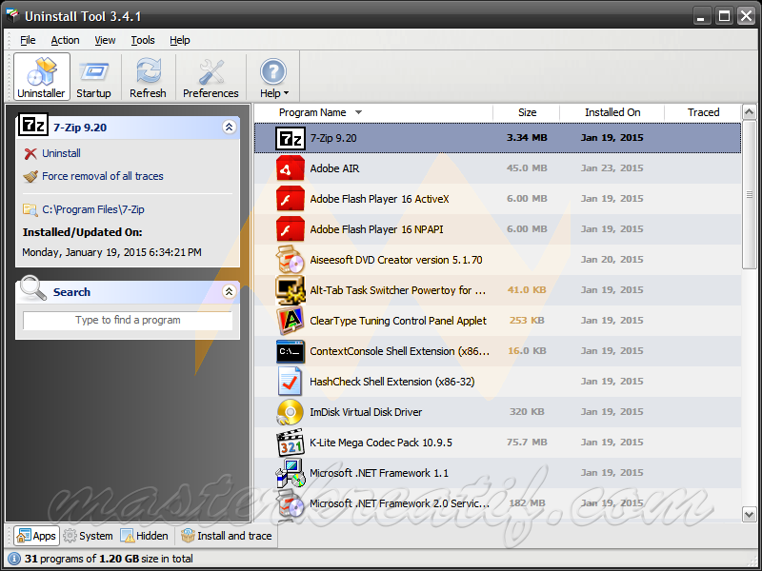Click the broom force removal icon
This screenshot has height=571, width=762.
[30, 176]
